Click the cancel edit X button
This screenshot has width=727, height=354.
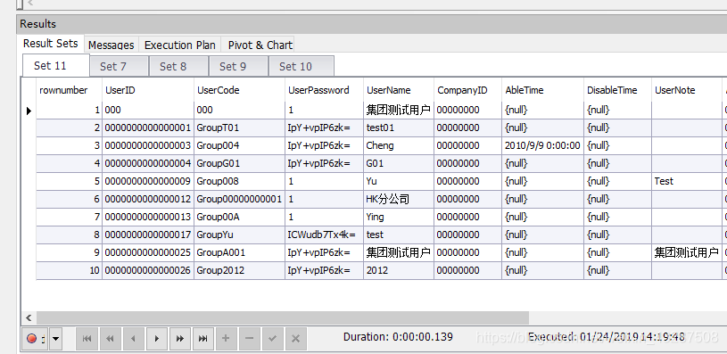(x=295, y=339)
